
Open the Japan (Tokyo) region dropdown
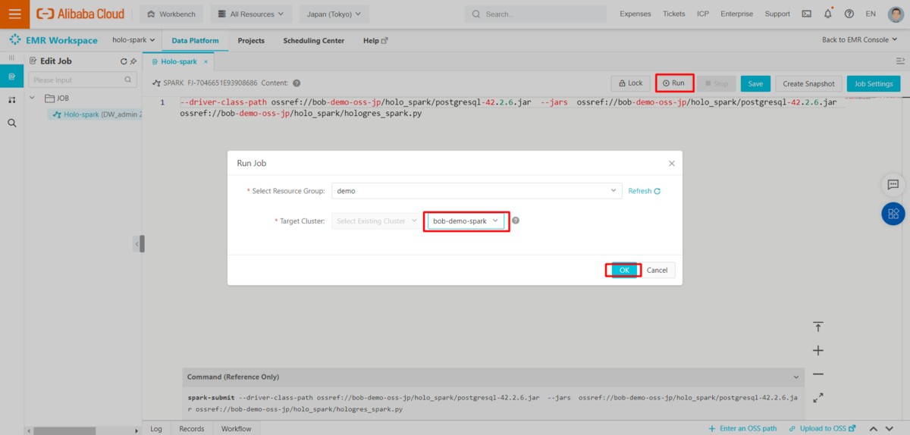(x=334, y=14)
